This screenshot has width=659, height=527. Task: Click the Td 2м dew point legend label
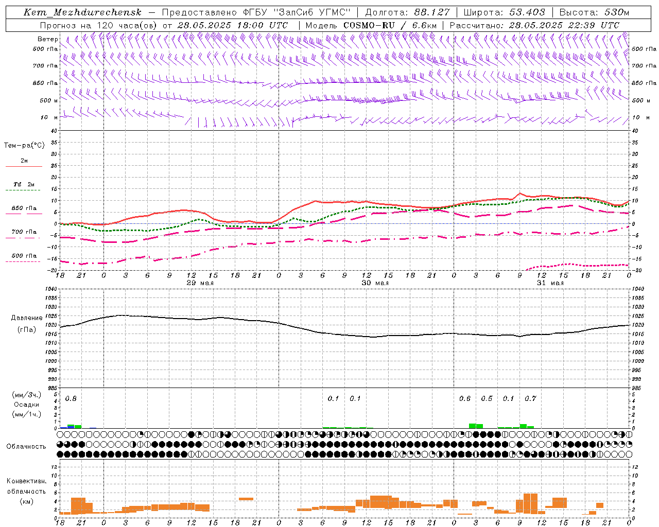[24, 184]
